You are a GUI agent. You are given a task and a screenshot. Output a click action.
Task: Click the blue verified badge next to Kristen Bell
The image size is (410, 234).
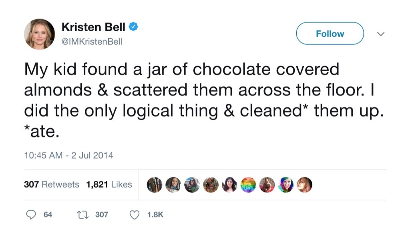[133, 27]
